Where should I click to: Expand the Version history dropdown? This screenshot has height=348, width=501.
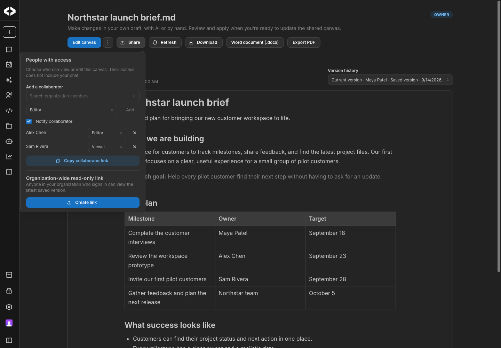click(390, 80)
